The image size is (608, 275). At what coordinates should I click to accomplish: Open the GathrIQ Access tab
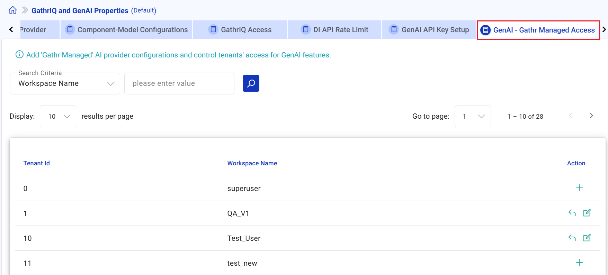240,30
